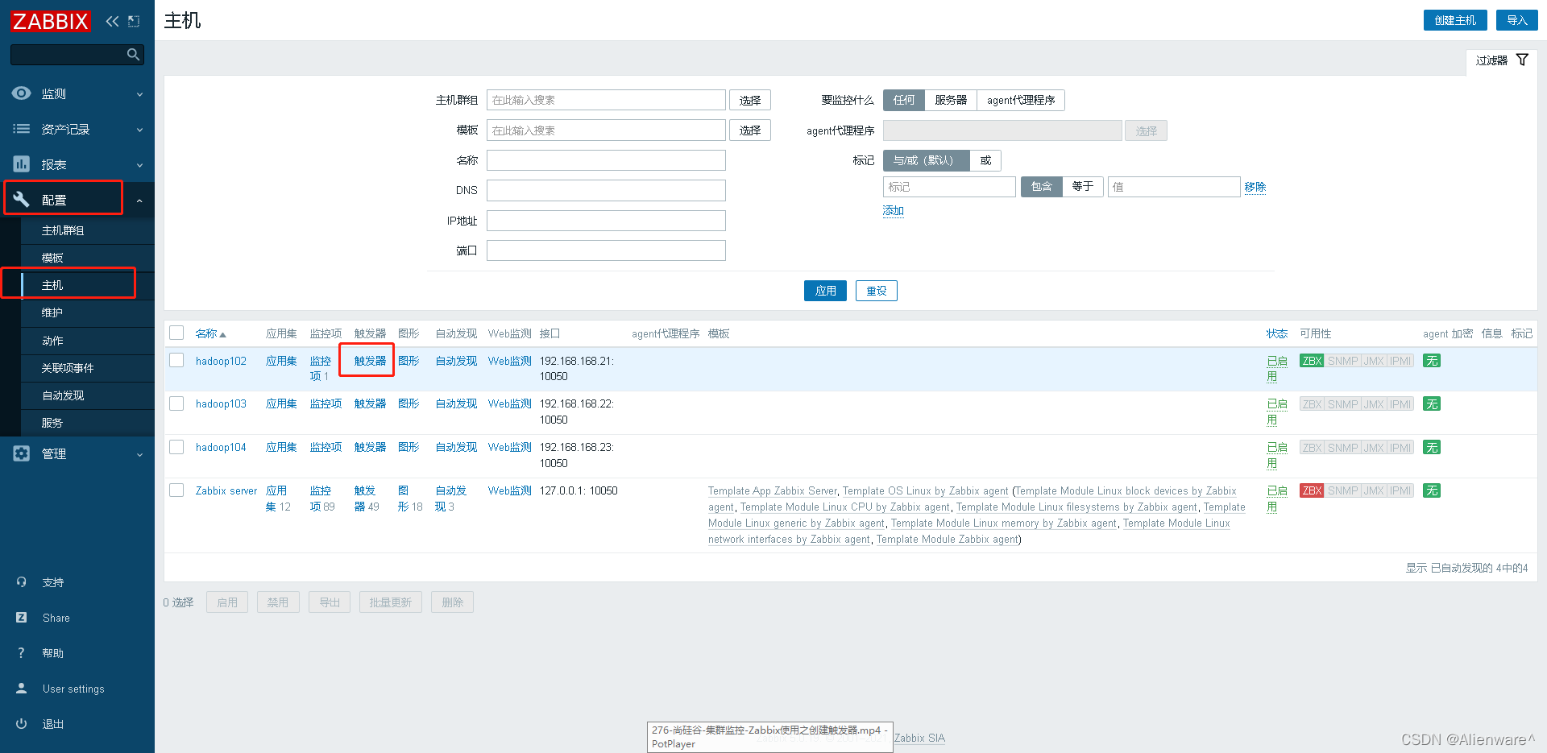This screenshot has height=753, width=1547.
Task: Select 等于 tag operator
Action: click(x=1082, y=187)
